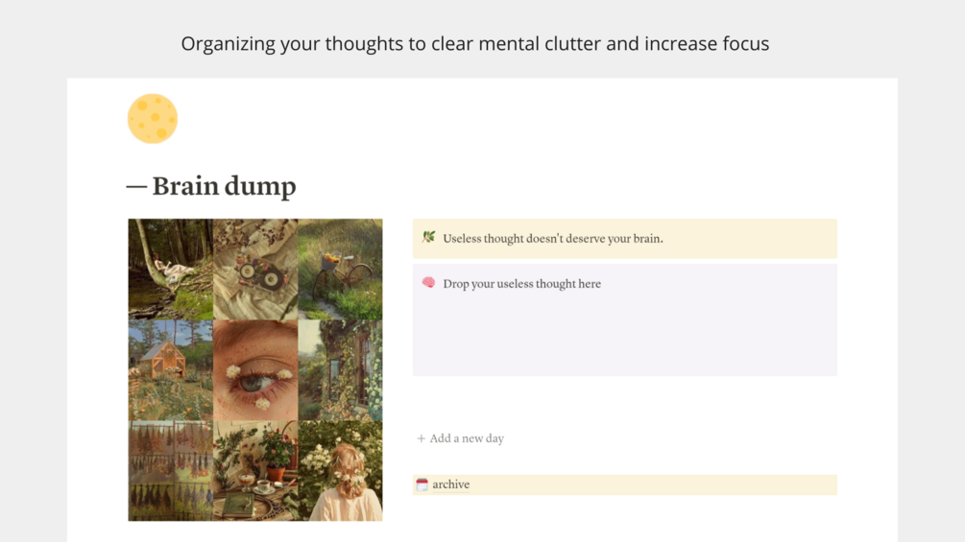
Task: Open the forest tree trunk photo
Action: [x=171, y=270]
